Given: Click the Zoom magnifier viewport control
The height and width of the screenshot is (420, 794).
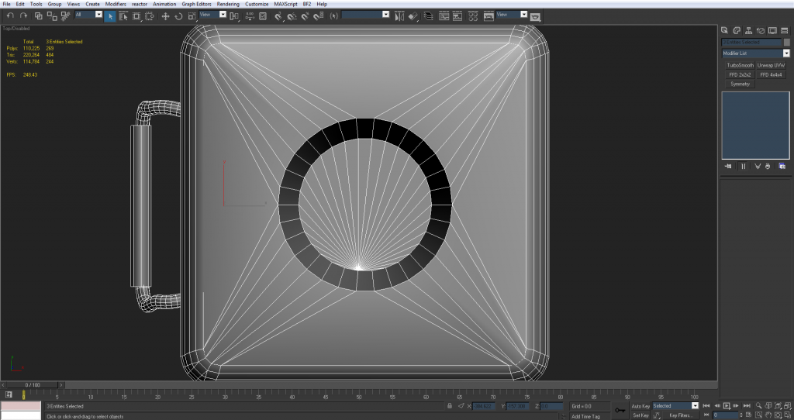Looking at the screenshot, I should click(757, 405).
